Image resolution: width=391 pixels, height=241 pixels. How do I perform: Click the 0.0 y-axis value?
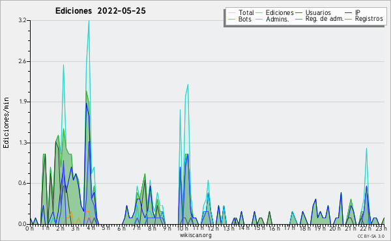click(22, 224)
